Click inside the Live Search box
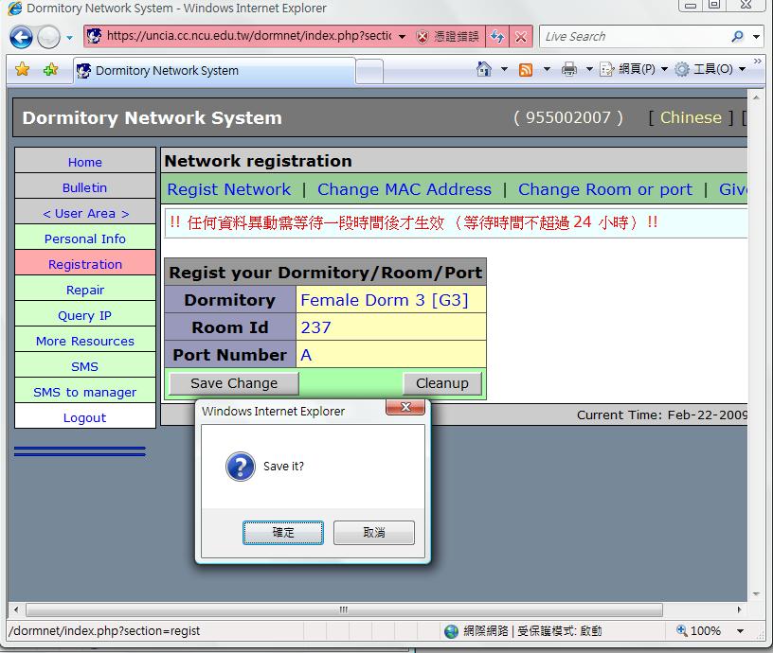Screen dimensions: 773x653 [635, 37]
